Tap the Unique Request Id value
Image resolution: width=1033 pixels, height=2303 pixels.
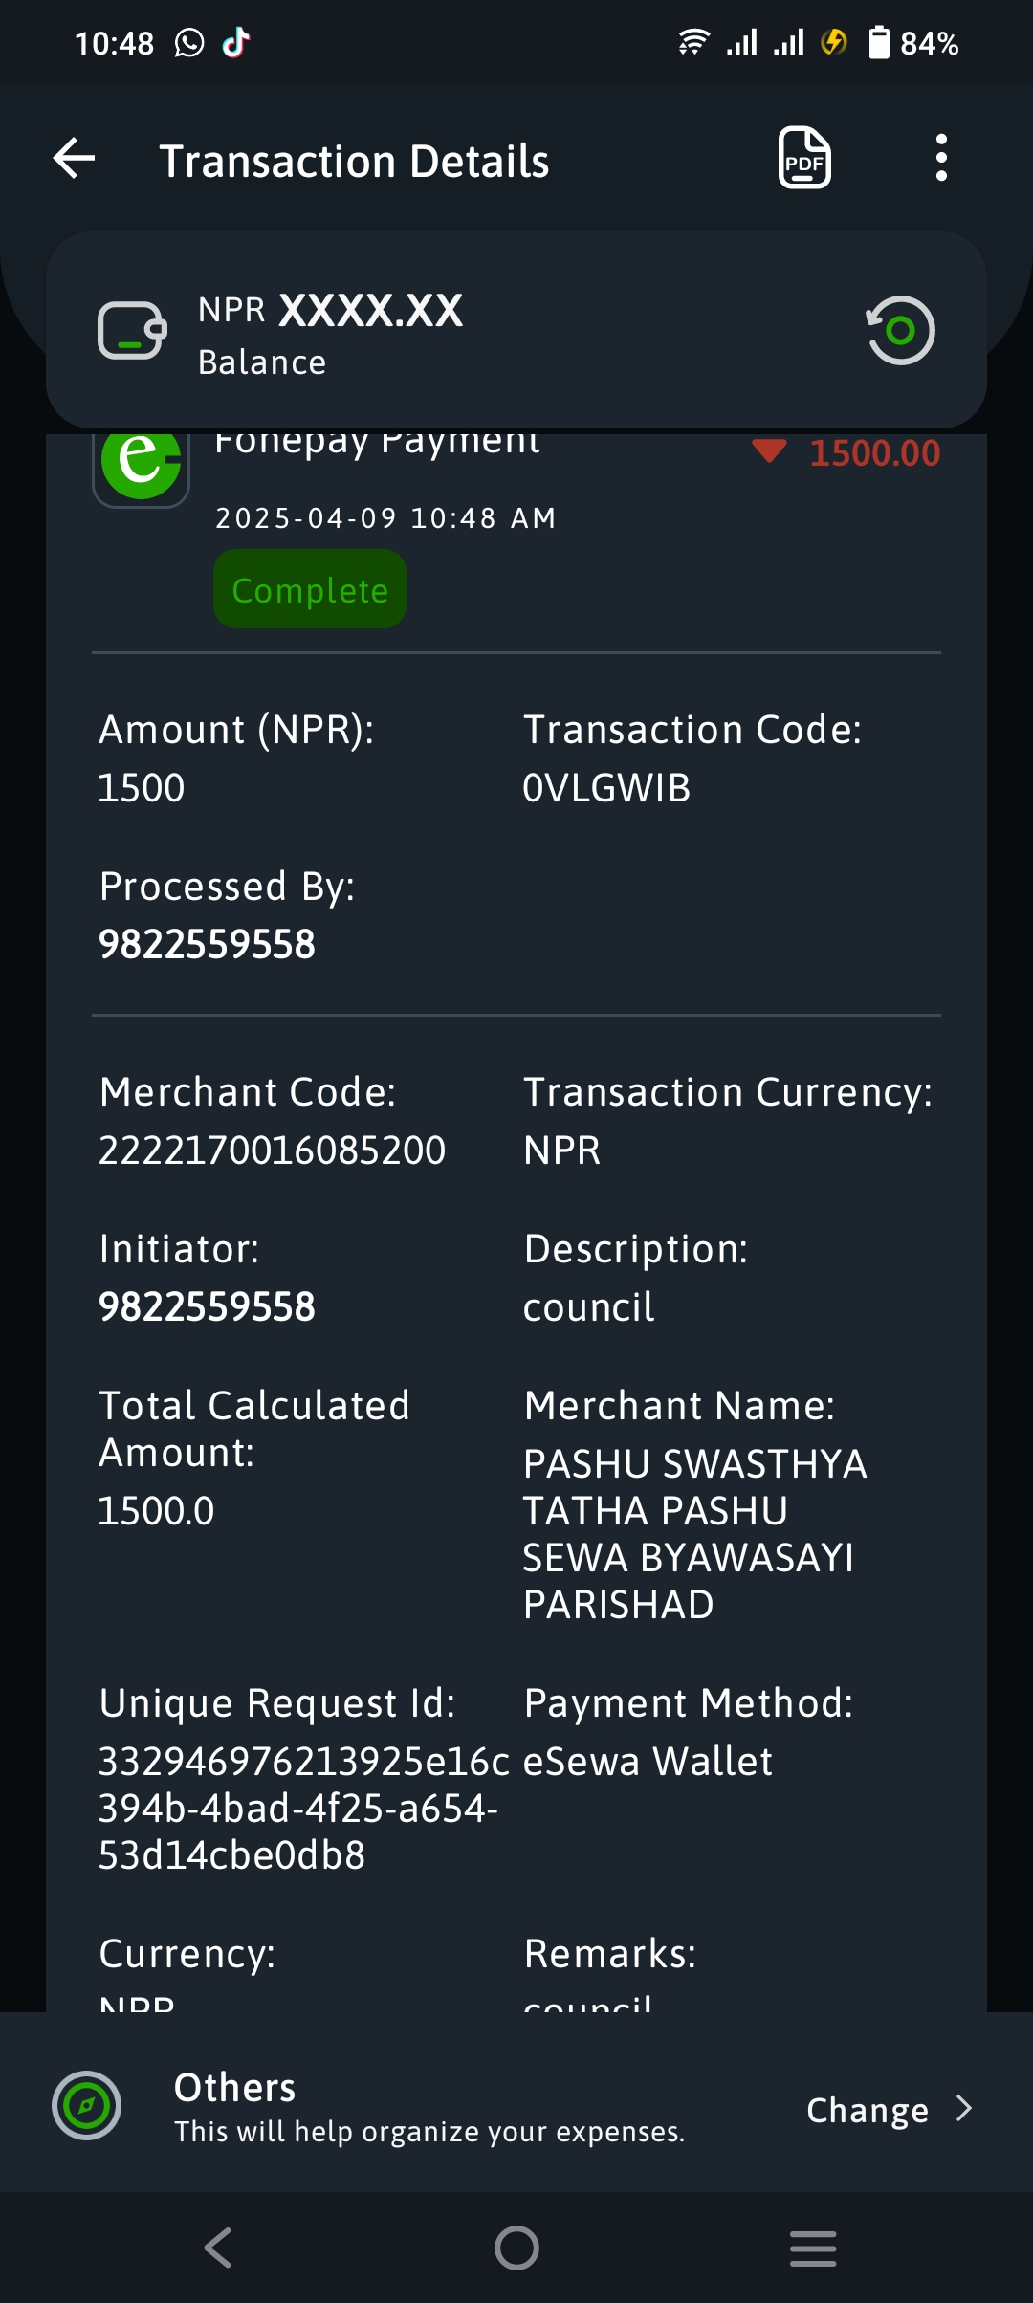tap(304, 1809)
